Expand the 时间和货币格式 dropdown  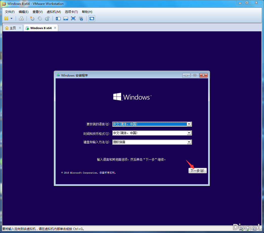189,133
